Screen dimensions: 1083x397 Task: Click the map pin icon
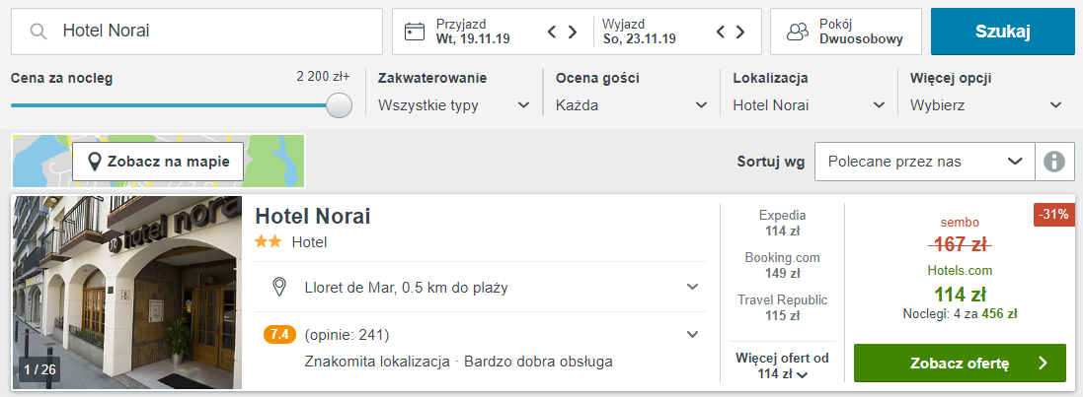point(95,162)
